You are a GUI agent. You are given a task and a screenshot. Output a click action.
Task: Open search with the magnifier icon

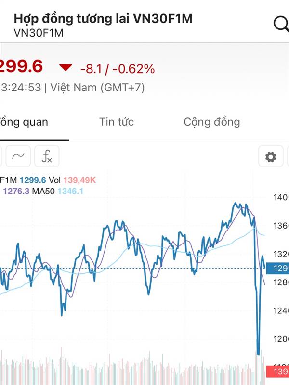[x=281, y=25]
